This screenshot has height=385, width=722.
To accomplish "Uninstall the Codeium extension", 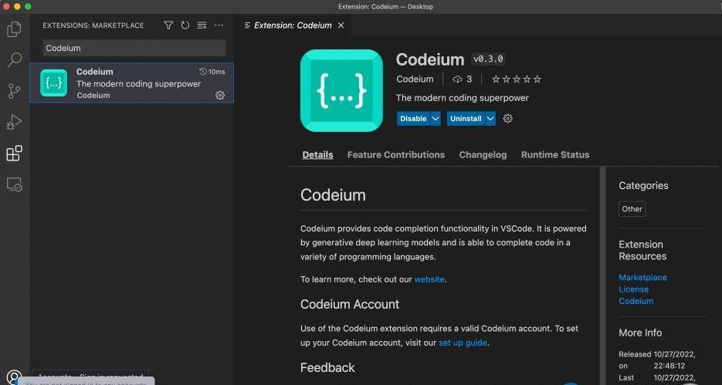I will click(466, 118).
